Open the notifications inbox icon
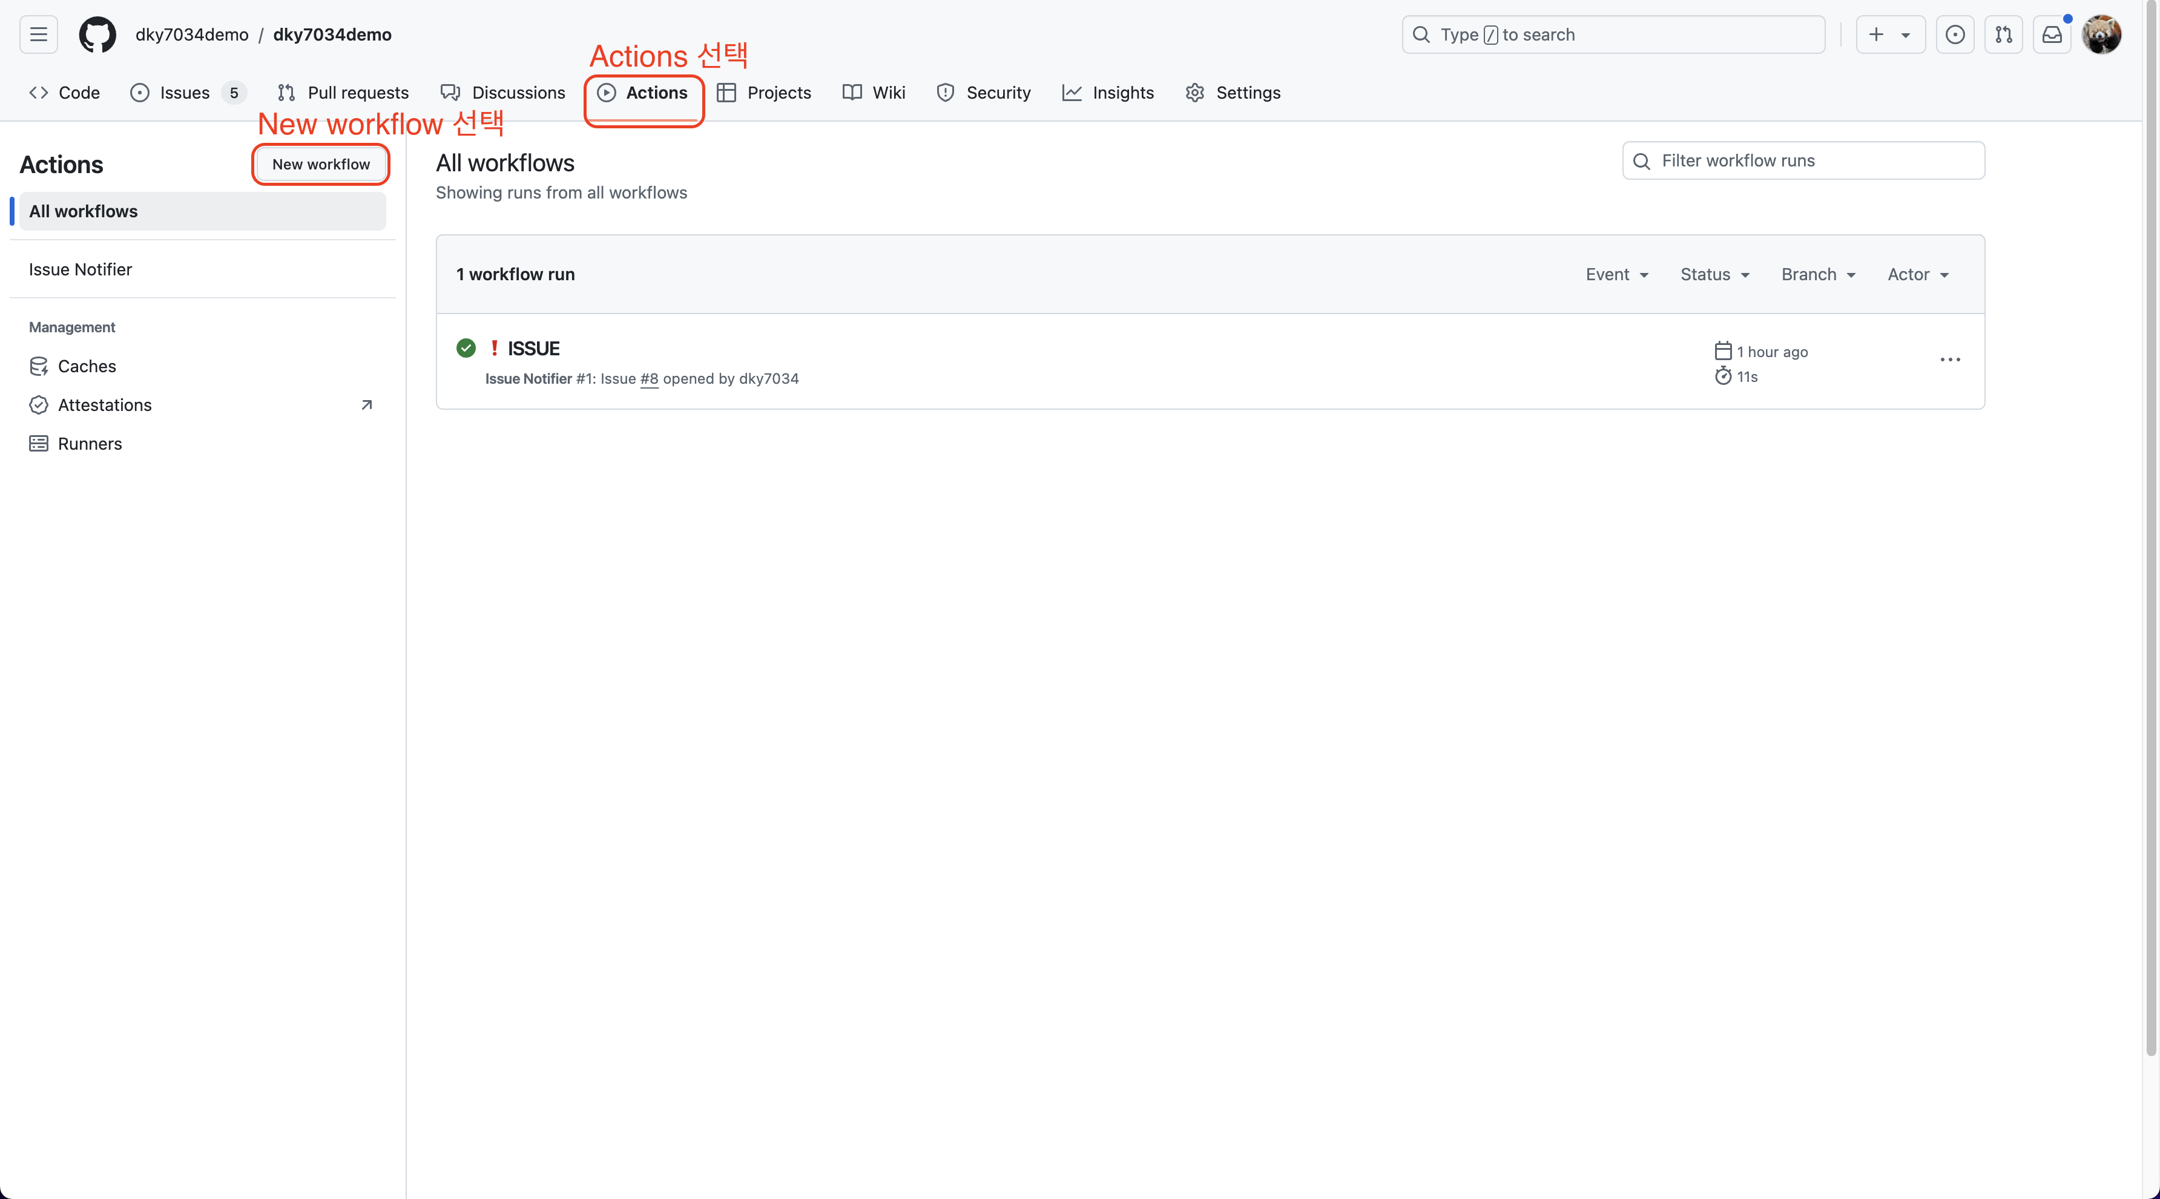The width and height of the screenshot is (2160, 1199). 2052,34
